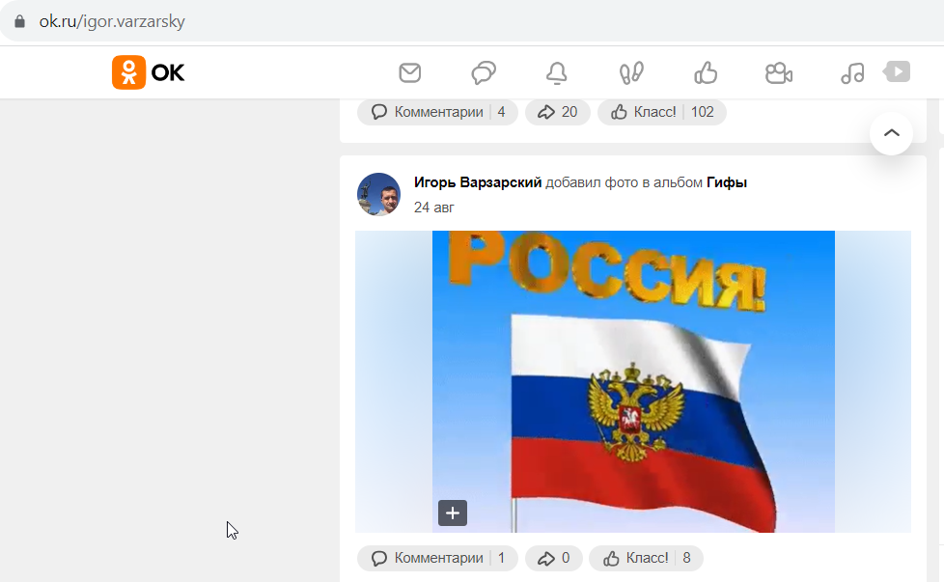The width and height of the screenshot is (944, 582).
Task: Click the video play icon in header
Action: (897, 71)
